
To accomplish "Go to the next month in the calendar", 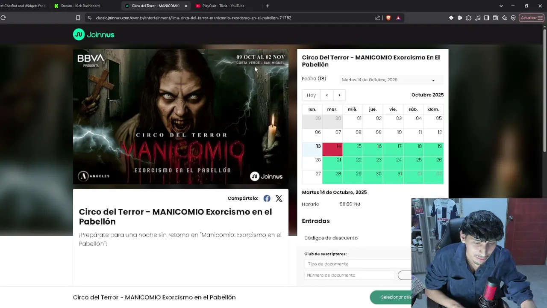I will coord(339,95).
